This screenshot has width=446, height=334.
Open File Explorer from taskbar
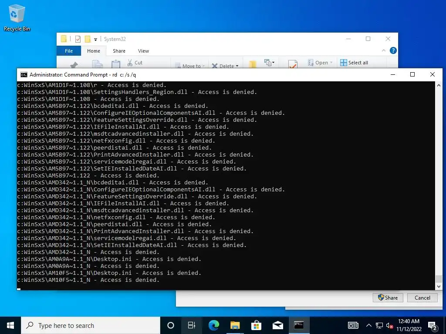point(235,325)
